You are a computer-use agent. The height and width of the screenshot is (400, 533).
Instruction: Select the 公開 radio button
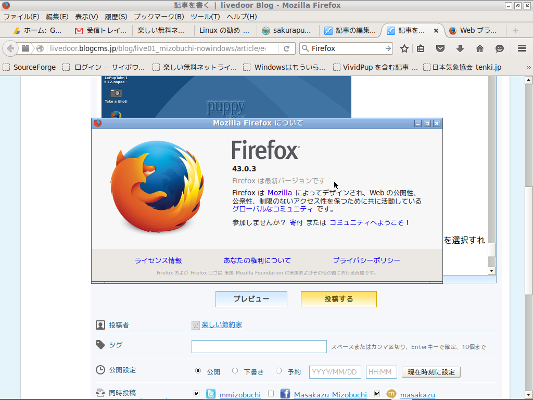point(198,371)
